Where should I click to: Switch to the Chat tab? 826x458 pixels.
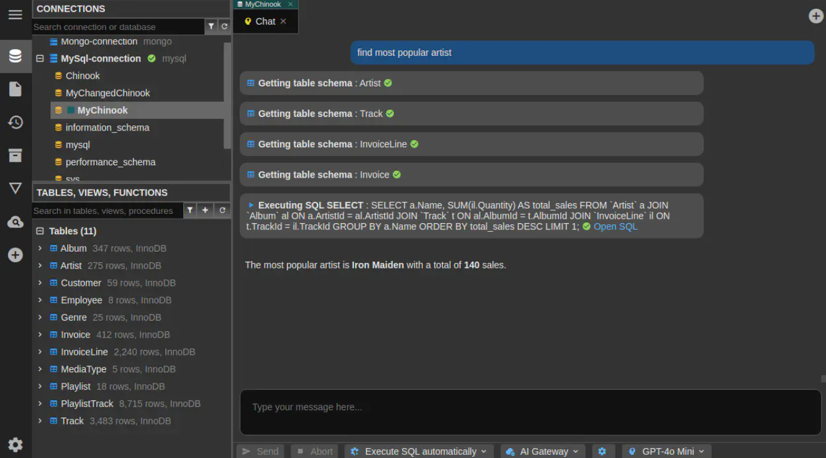pyautogui.click(x=265, y=21)
